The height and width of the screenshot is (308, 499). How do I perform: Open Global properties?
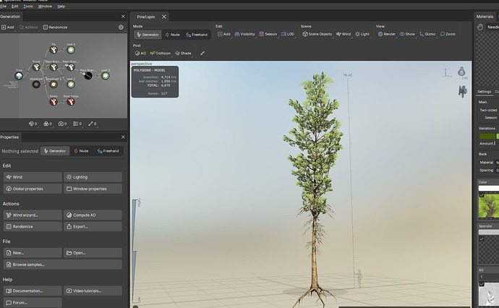[33, 189]
